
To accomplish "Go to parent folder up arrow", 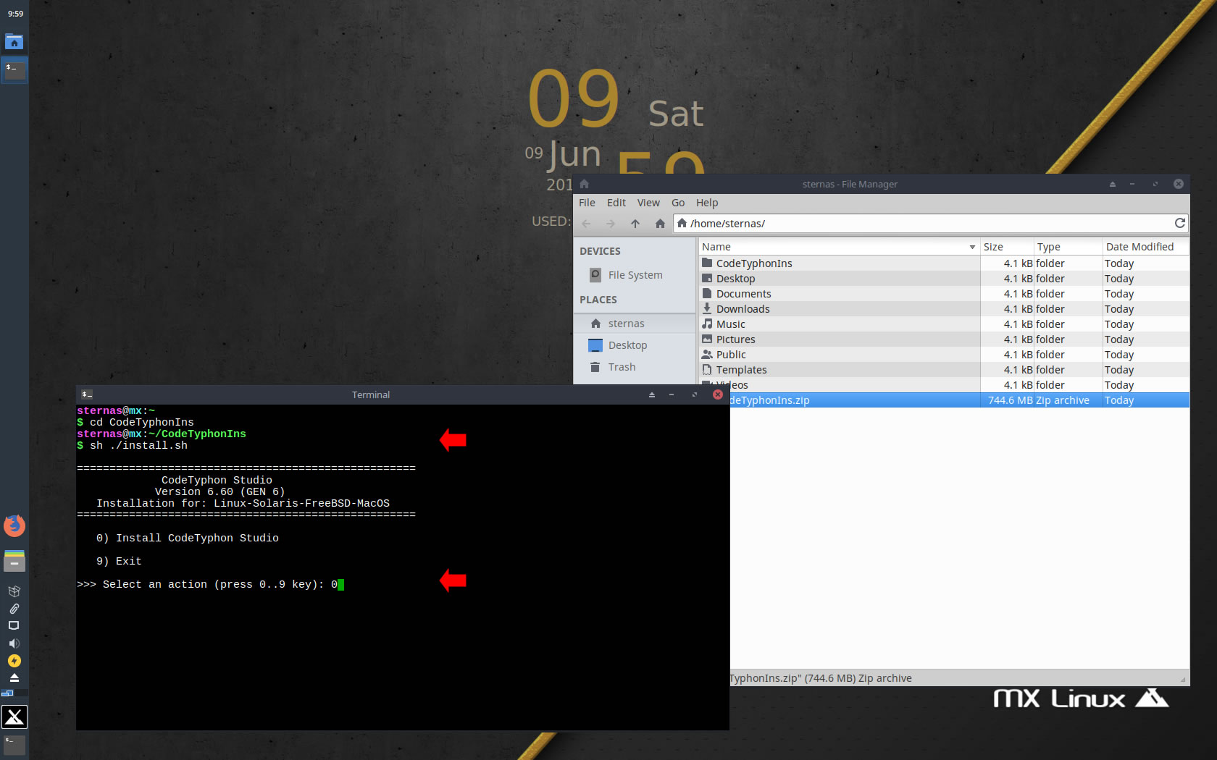I will [635, 224].
